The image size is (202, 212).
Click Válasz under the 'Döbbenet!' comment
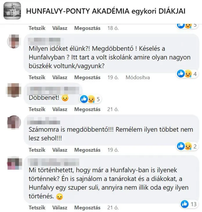[x=60, y=109]
